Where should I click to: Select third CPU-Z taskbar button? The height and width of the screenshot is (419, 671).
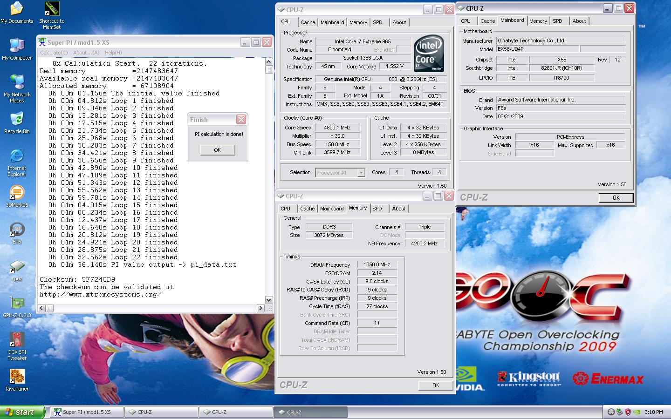click(x=310, y=412)
